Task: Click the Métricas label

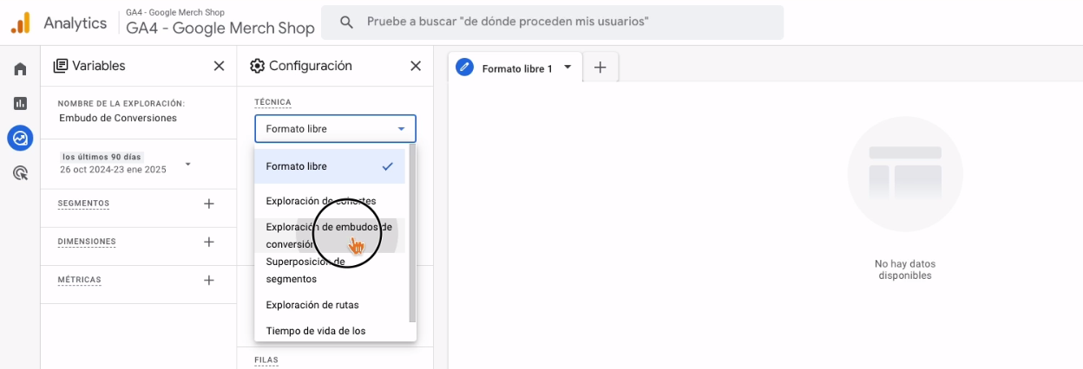Action: coord(79,280)
